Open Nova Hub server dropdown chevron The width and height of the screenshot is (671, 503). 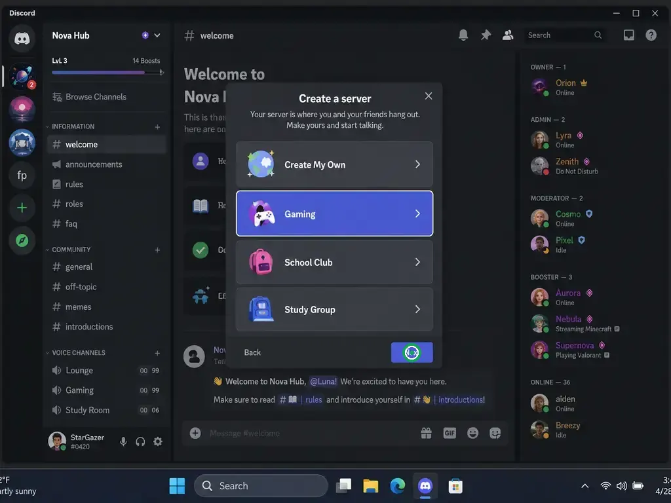[x=157, y=35]
